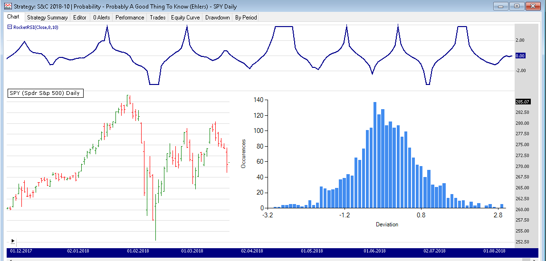Select the Drawdown tab

tap(218, 18)
